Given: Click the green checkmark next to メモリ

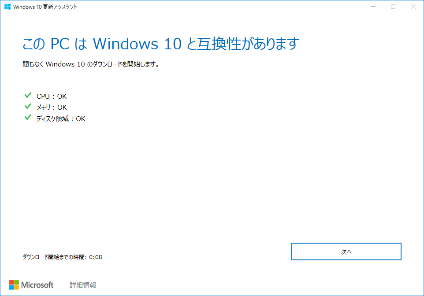Looking at the screenshot, I should (x=28, y=107).
